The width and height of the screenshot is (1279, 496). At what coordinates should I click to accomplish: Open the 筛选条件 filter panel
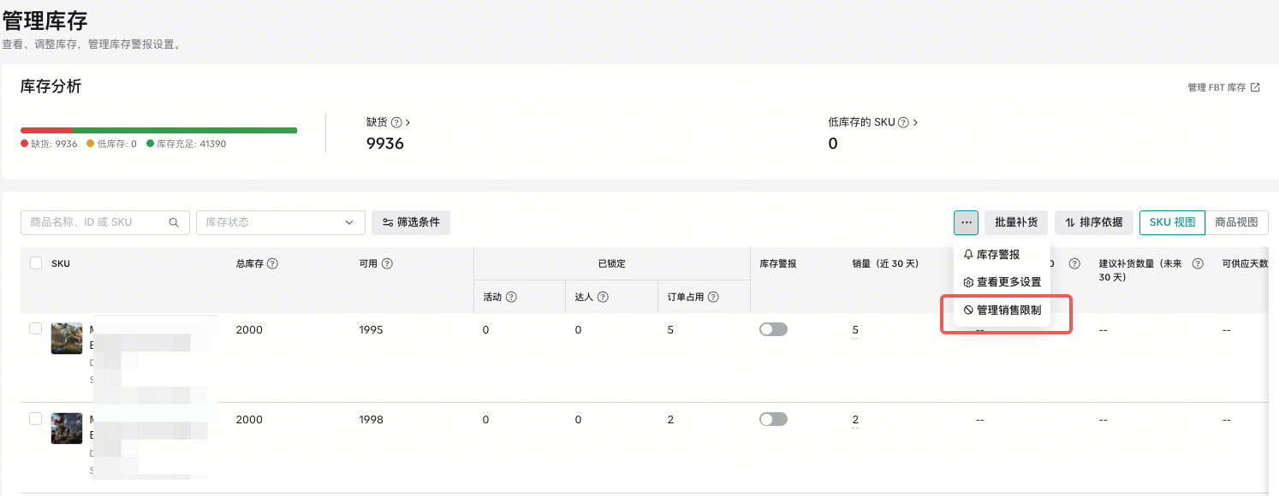coord(410,222)
